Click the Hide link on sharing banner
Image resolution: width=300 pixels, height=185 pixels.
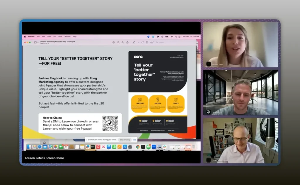pyautogui.click(x=134, y=140)
